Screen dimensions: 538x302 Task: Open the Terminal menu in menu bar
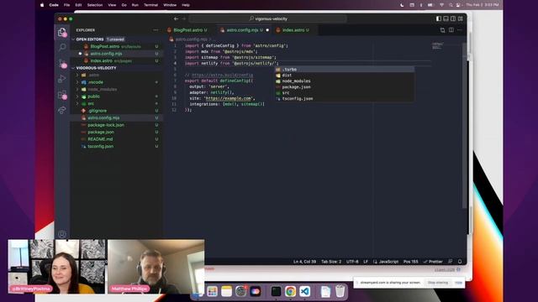click(150, 5)
